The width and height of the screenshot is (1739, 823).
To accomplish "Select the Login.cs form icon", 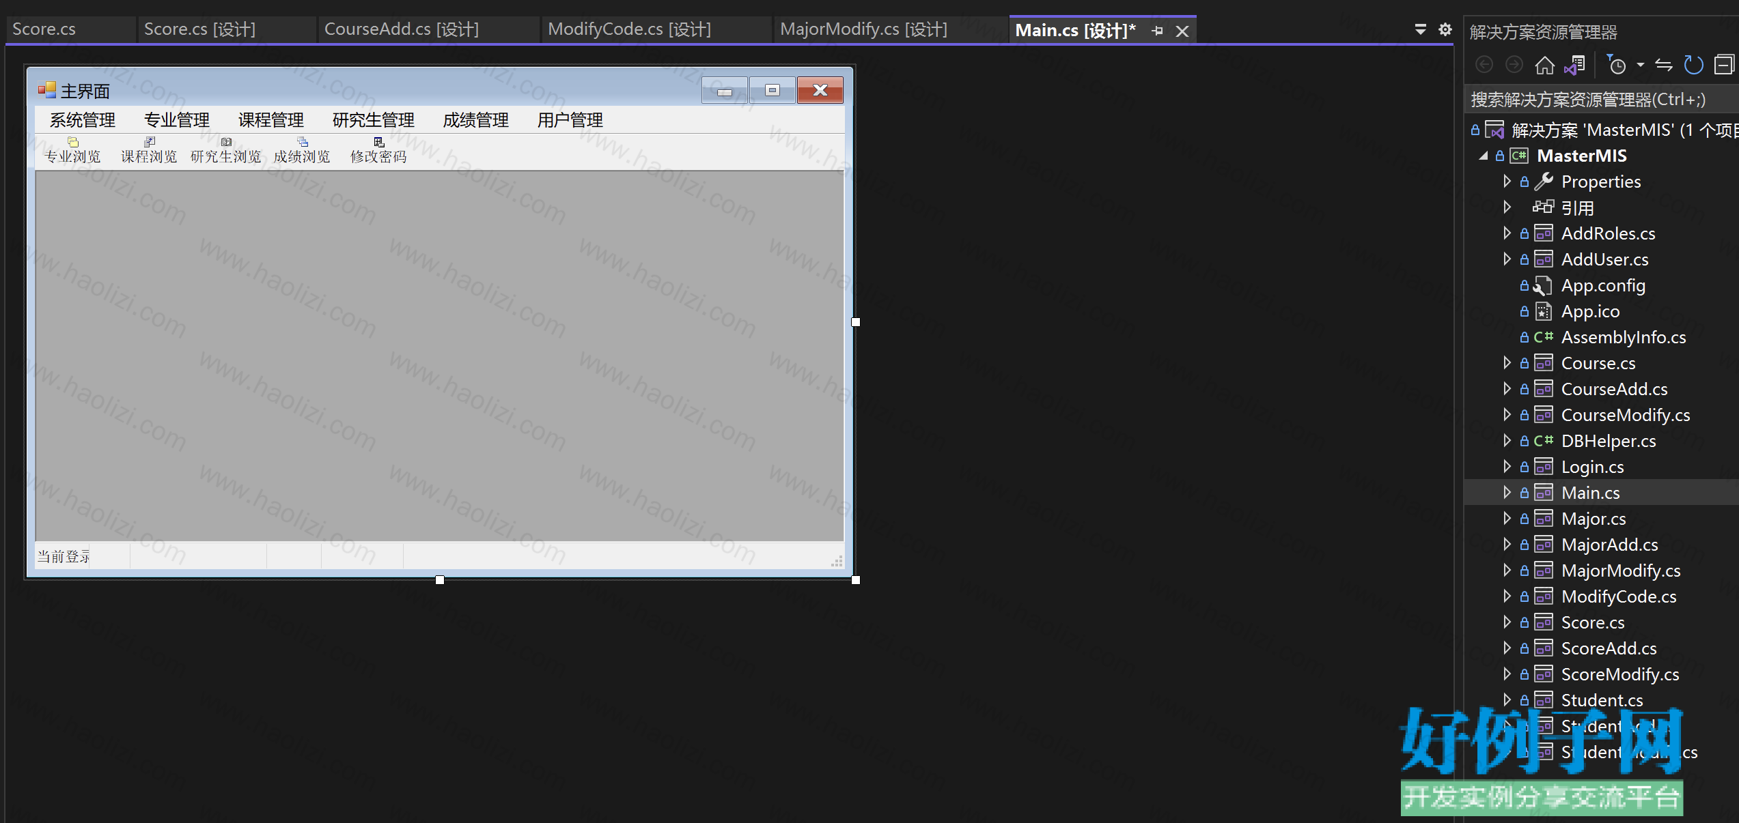I will 1544,467.
